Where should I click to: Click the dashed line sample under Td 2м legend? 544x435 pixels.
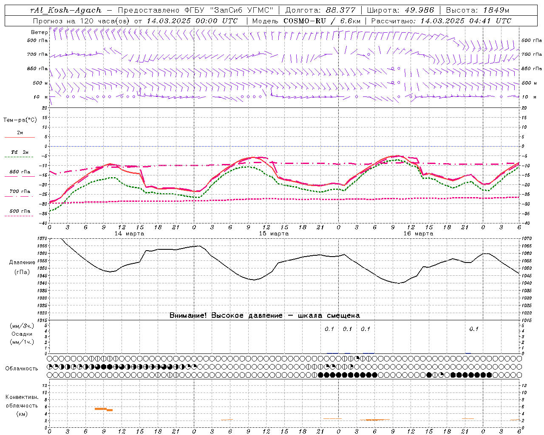coord(19,157)
